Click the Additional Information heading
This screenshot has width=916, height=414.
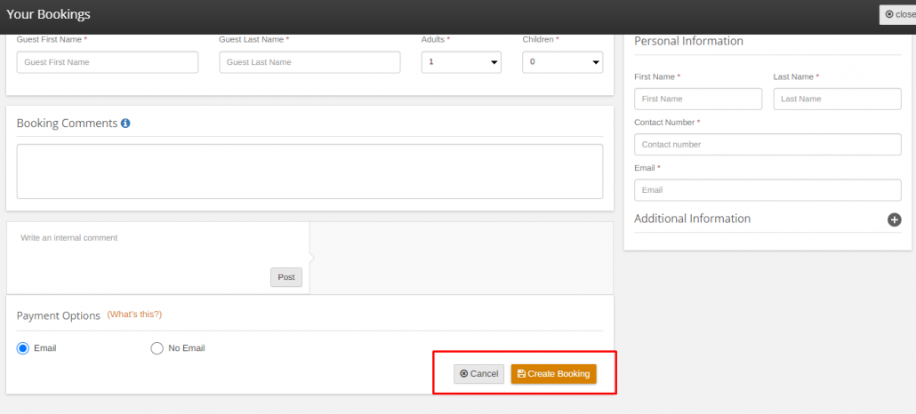pos(692,219)
